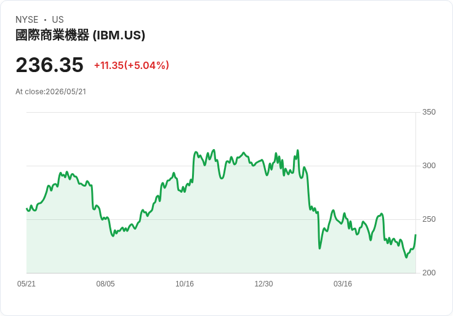The image size is (453, 316).
Task: Click the 08/05 x-axis date label
Action: pos(105,283)
